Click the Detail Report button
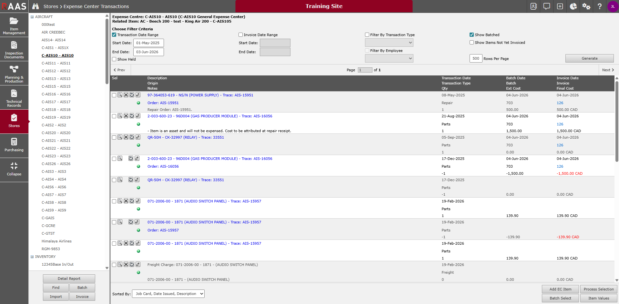 click(69, 279)
